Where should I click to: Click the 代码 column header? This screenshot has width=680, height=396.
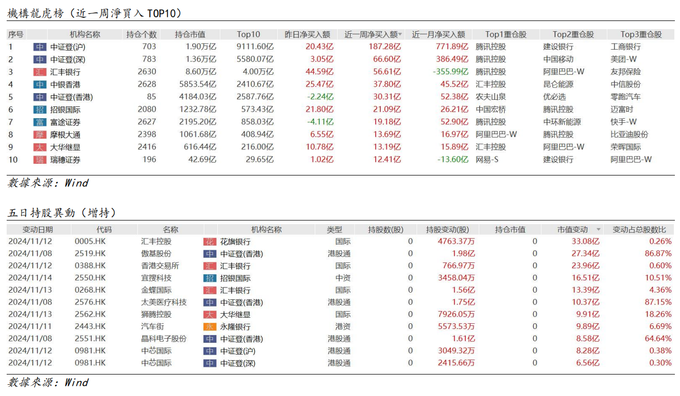click(x=104, y=230)
